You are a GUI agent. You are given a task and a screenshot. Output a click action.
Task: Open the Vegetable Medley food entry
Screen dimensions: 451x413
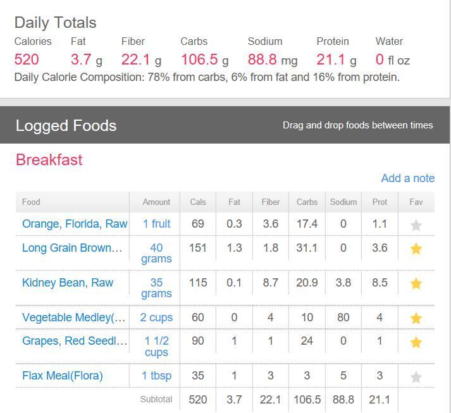coord(74,317)
